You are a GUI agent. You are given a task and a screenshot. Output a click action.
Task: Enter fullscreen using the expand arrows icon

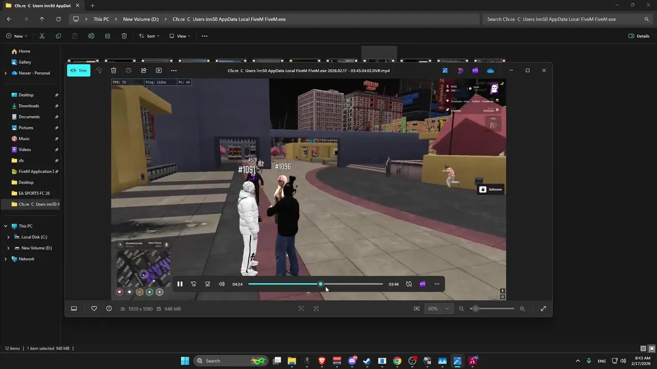[543, 309]
